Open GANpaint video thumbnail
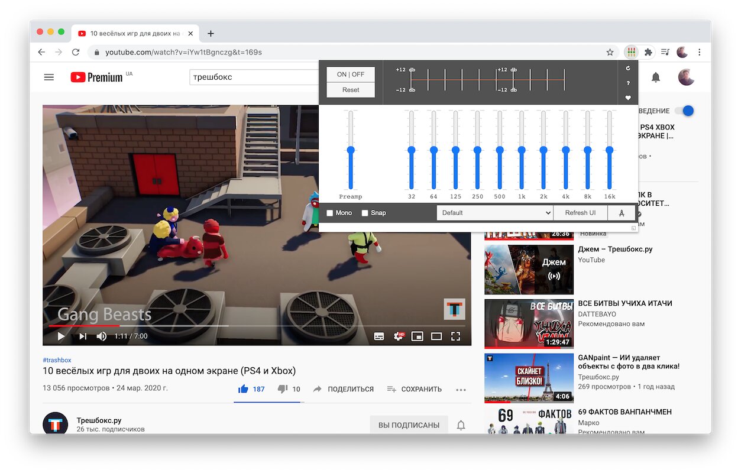Viewport: 741px width, 473px height. tap(529, 378)
